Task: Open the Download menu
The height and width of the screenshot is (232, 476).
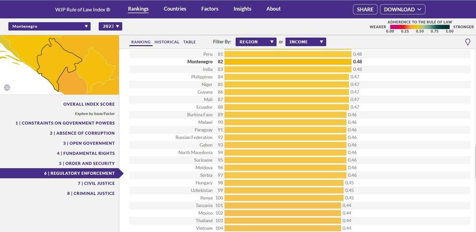Action: (x=402, y=9)
